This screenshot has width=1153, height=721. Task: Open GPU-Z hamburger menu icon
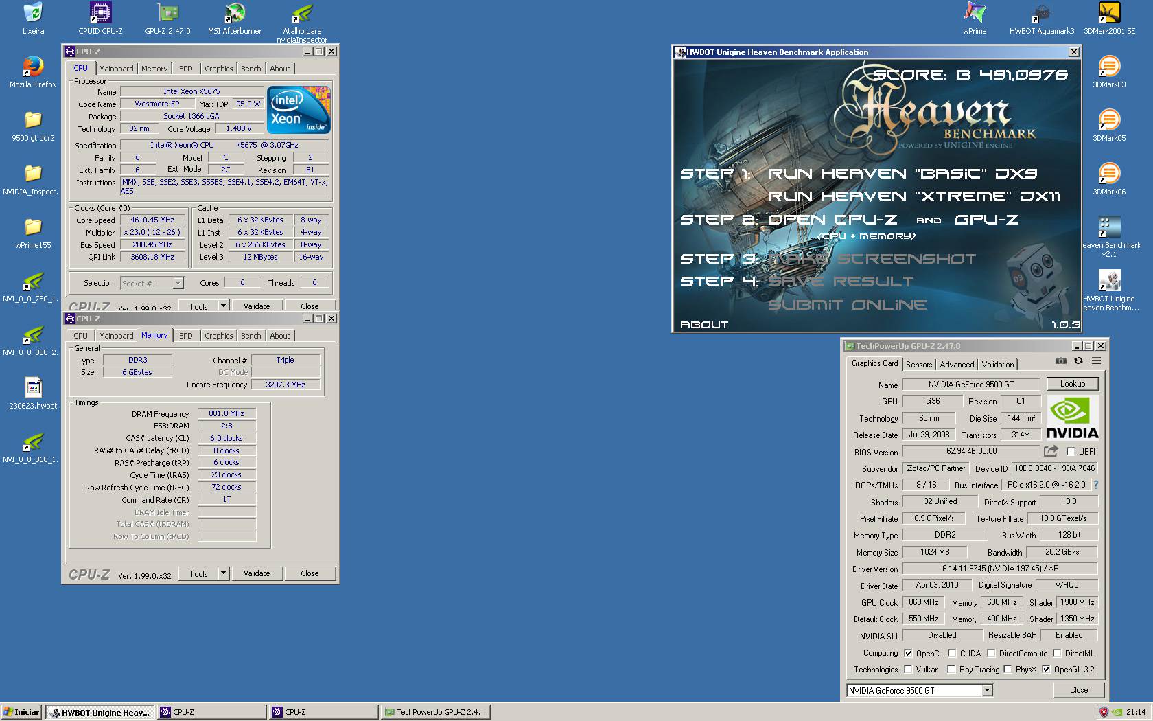[x=1096, y=360]
